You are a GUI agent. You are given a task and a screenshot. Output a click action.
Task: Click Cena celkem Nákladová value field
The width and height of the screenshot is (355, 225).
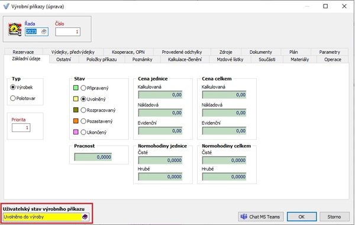(224, 112)
